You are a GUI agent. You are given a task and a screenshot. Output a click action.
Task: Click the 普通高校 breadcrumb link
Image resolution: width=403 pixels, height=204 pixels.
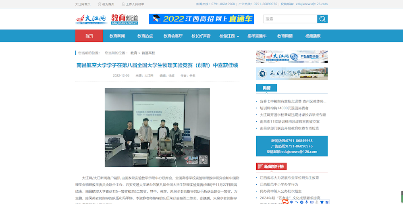[148, 53]
